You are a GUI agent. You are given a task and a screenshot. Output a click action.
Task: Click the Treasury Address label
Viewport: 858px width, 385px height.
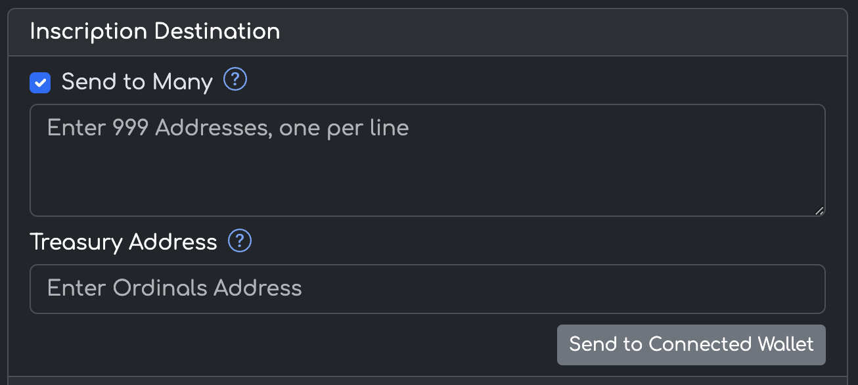124,242
